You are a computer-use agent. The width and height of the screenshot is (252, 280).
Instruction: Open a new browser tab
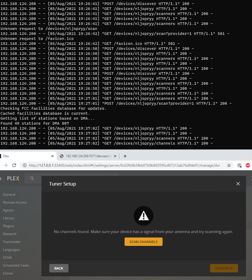click(125, 156)
